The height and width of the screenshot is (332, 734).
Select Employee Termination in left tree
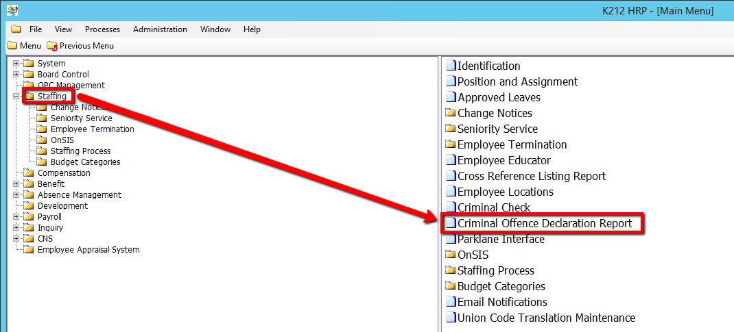click(x=92, y=129)
